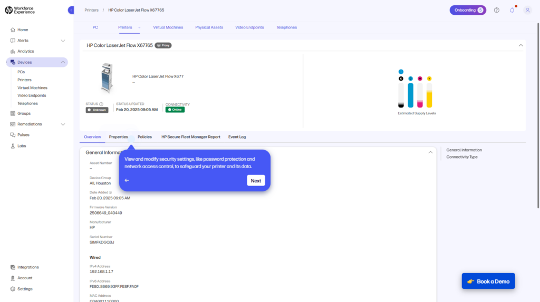Collapse the sidebar with the arrow button
Viewport: 540px width, 302px height.
[71, 10]
